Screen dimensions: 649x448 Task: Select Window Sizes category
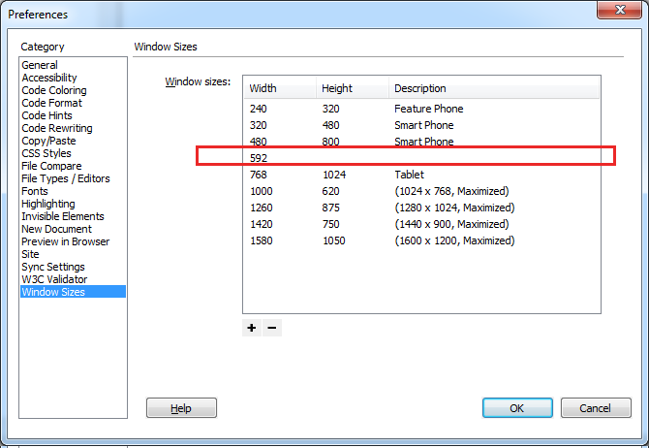73,292
